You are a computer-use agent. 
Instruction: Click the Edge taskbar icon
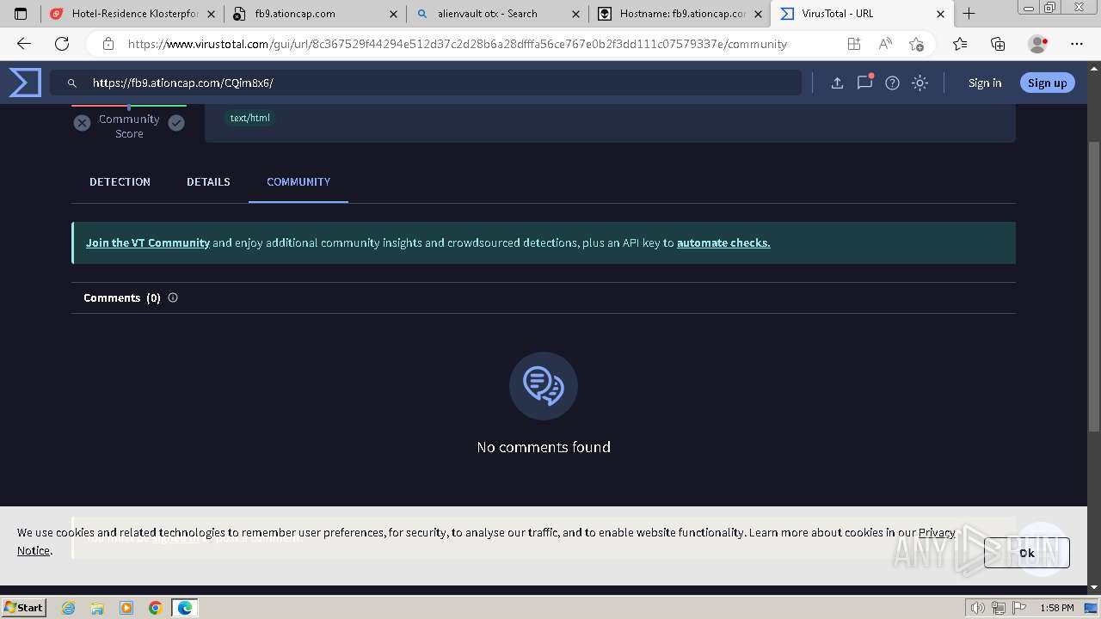coord(185,608)
